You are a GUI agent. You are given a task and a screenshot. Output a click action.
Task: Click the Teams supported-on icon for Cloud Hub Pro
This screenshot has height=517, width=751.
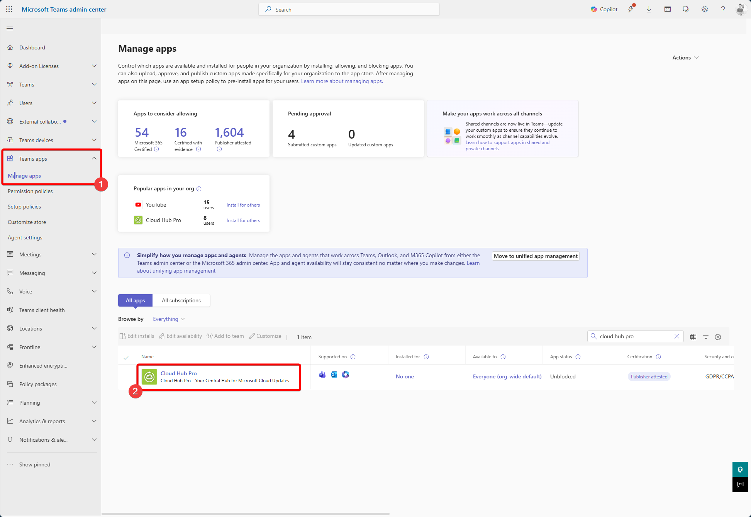[x=322, y=375]
